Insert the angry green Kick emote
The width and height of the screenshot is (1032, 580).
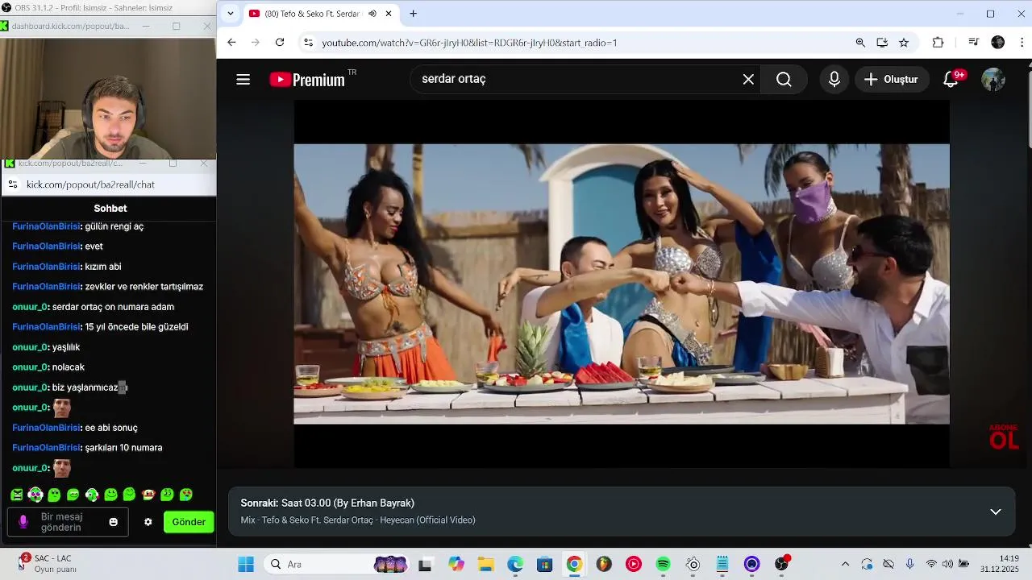tap(16, 495)
